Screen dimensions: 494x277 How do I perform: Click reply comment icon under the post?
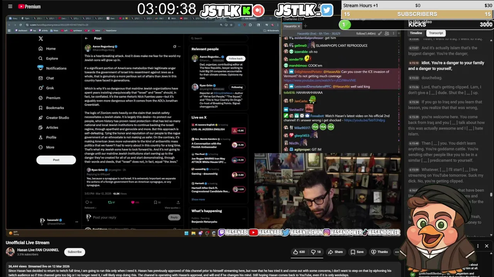pos(86,202)
